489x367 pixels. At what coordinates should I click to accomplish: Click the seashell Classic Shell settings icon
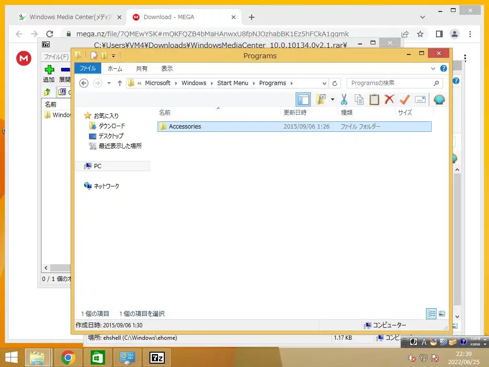point(439,99)
